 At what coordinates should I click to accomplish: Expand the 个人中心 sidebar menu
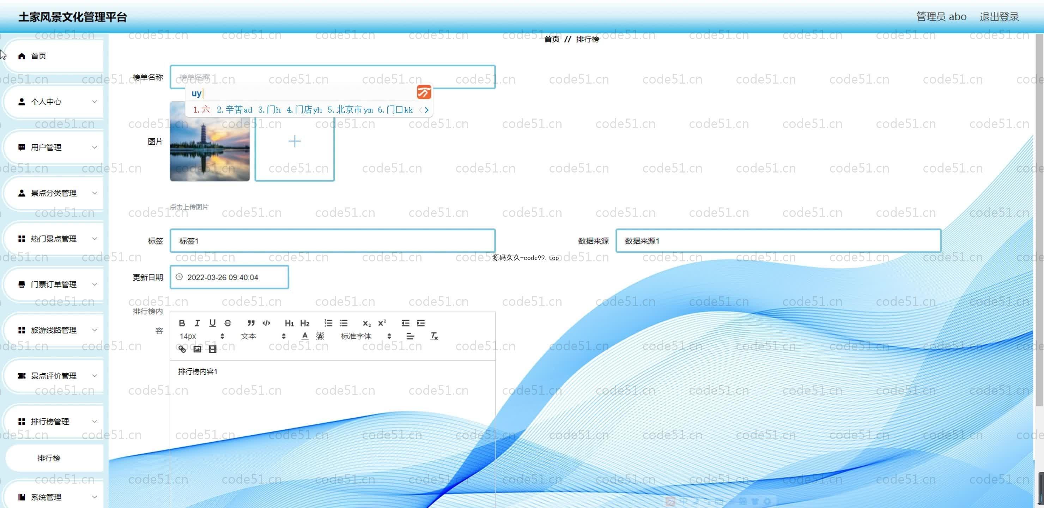pyautogui.click(x=54, y=102)
